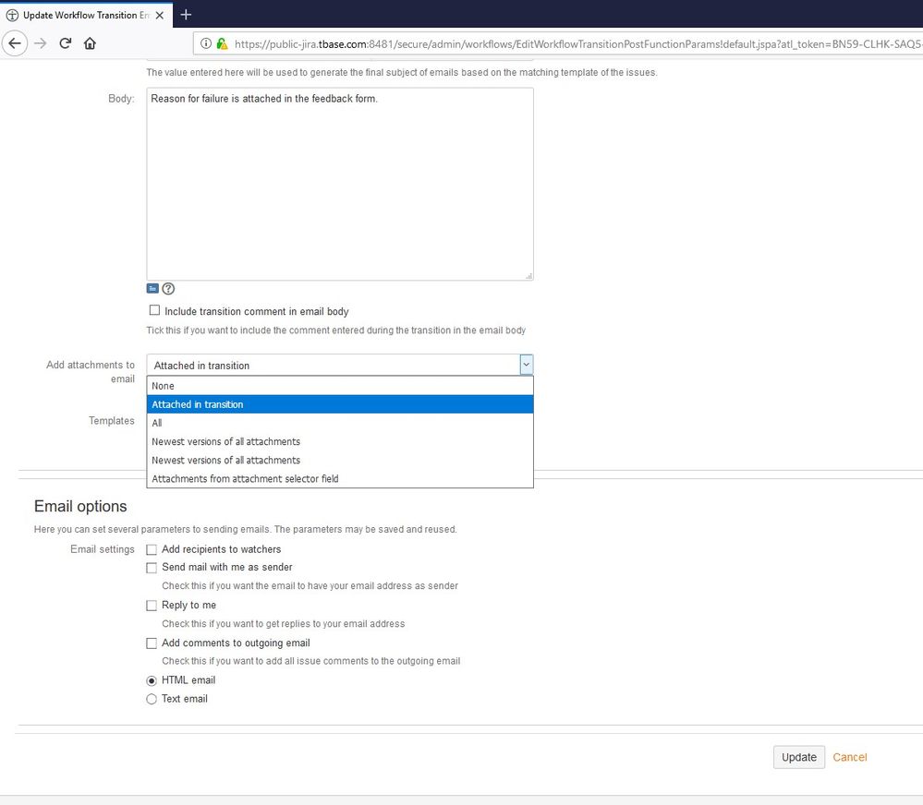Click the Cancel link
The height and width of the screenshot is (805, 923).
(x=849, y=757)
